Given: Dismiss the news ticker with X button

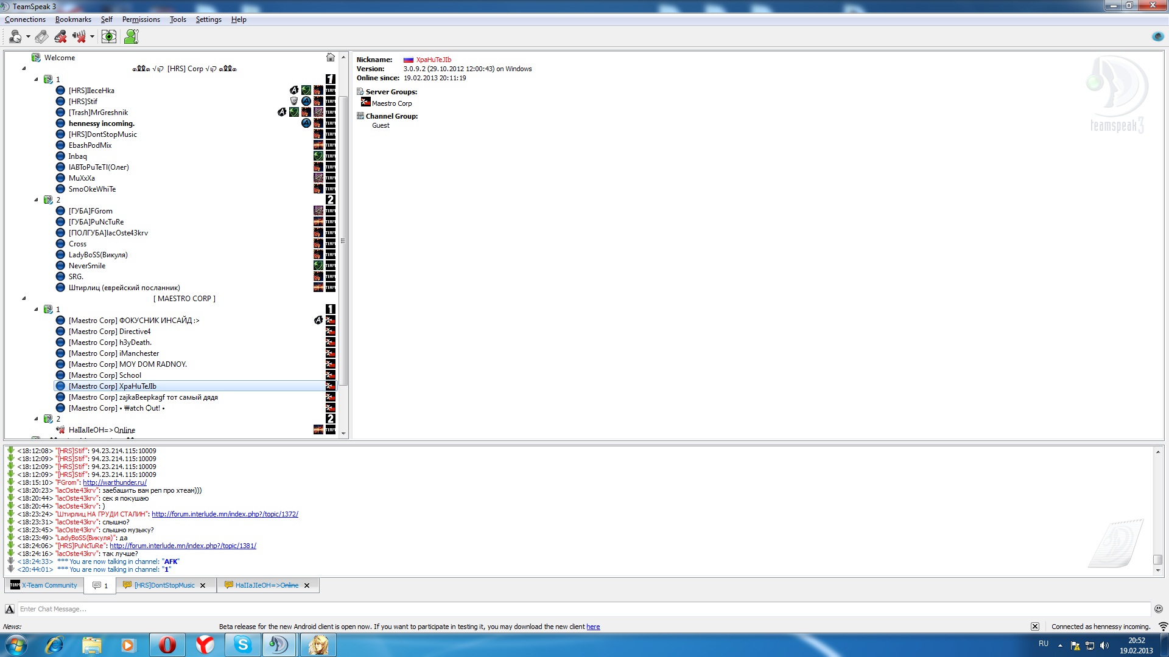Looking at the screenshot, I should [x=1034, y=627].
